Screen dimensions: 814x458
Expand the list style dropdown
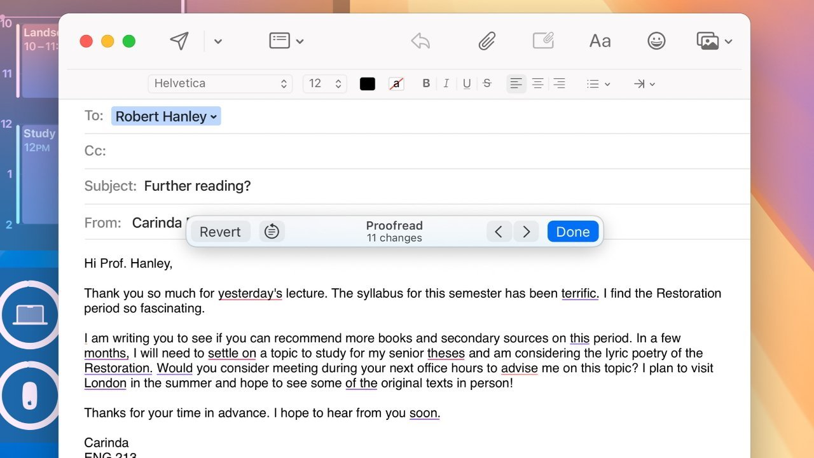pos(598,83)
